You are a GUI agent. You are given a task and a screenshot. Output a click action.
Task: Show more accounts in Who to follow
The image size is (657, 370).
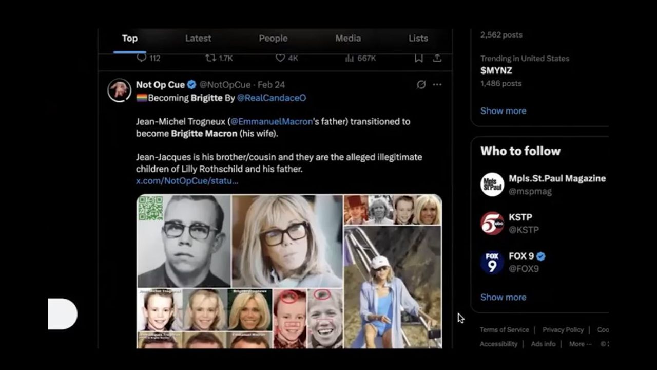[503, 297]
